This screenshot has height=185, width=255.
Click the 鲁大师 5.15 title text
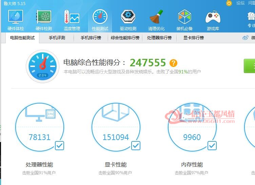tap(15, 3)
